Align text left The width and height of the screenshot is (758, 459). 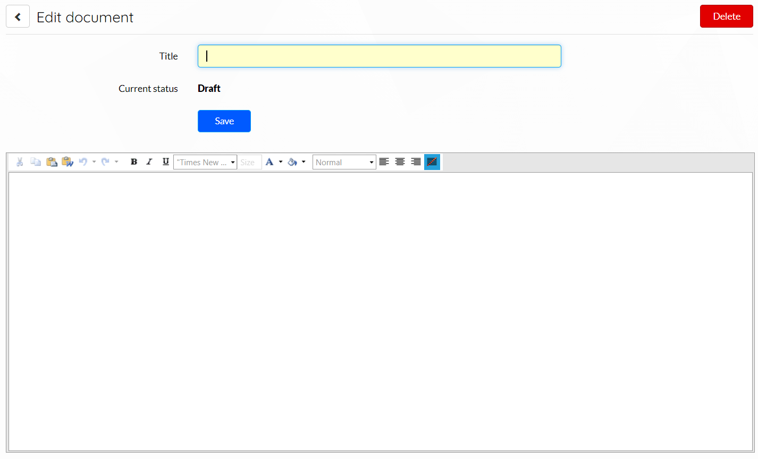[x=384, y=162]
